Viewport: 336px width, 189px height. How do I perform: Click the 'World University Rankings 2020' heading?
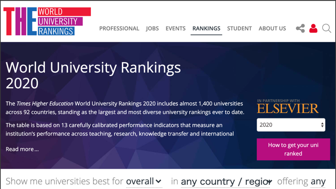point(93,75)
